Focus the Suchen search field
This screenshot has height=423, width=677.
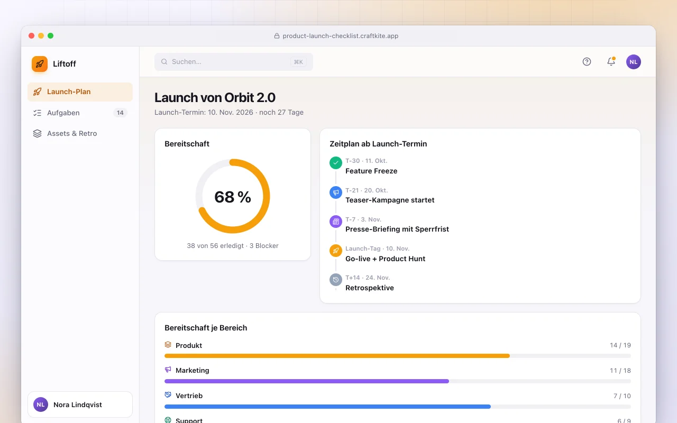[234, 62]
